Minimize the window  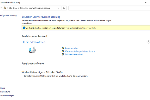[x=146, y=3]
